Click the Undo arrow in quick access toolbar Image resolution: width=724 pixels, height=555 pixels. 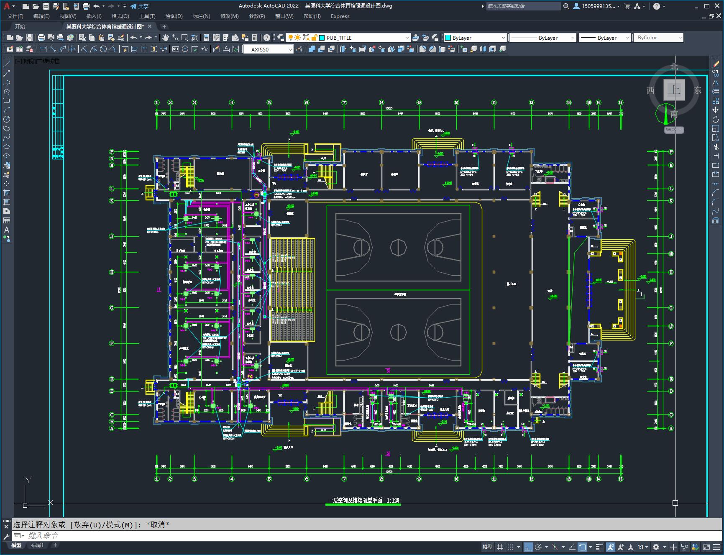(x=97, y=6)
